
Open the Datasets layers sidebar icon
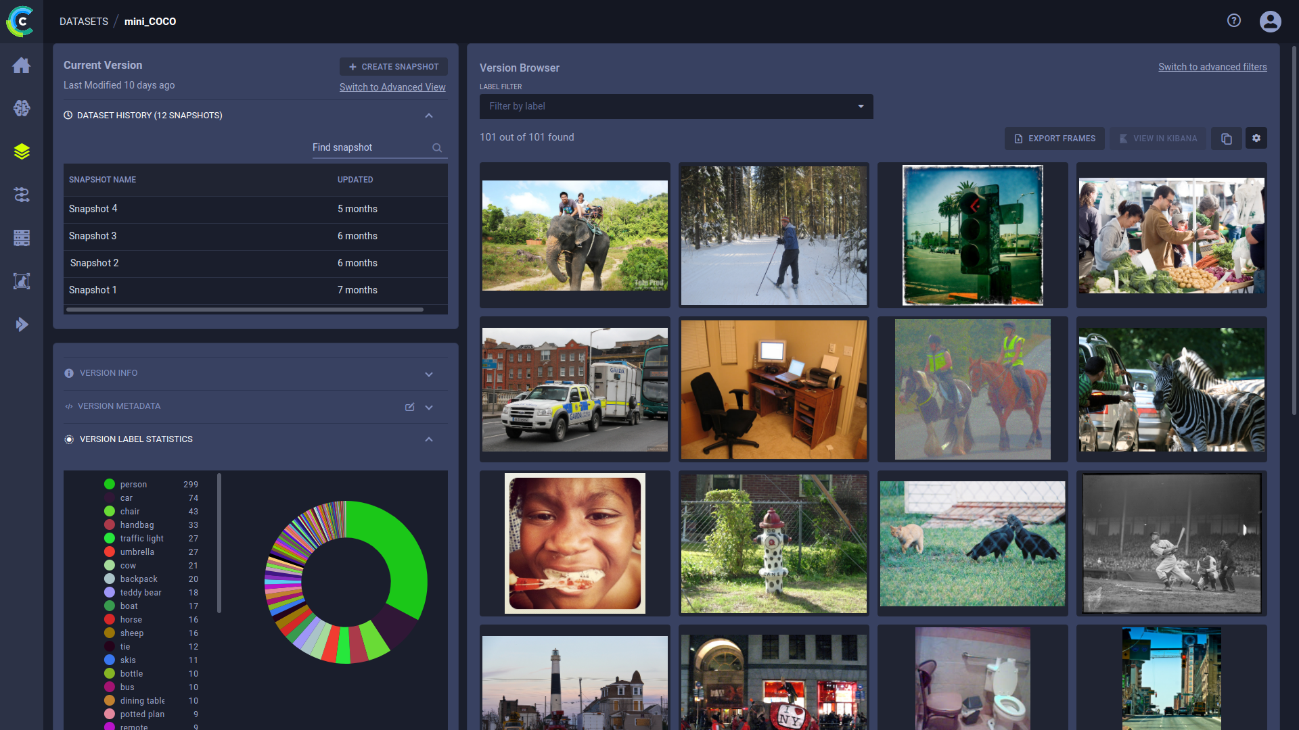pyautogui.click(x=22, y=151)
